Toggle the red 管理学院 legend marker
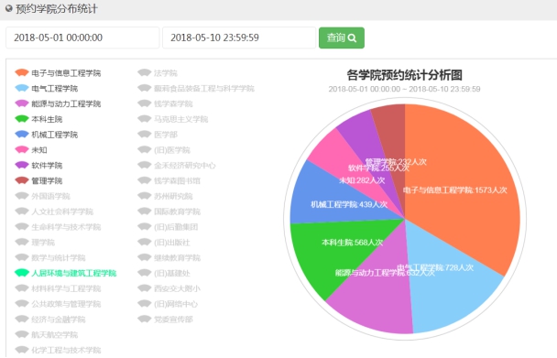 click(22, 180)
